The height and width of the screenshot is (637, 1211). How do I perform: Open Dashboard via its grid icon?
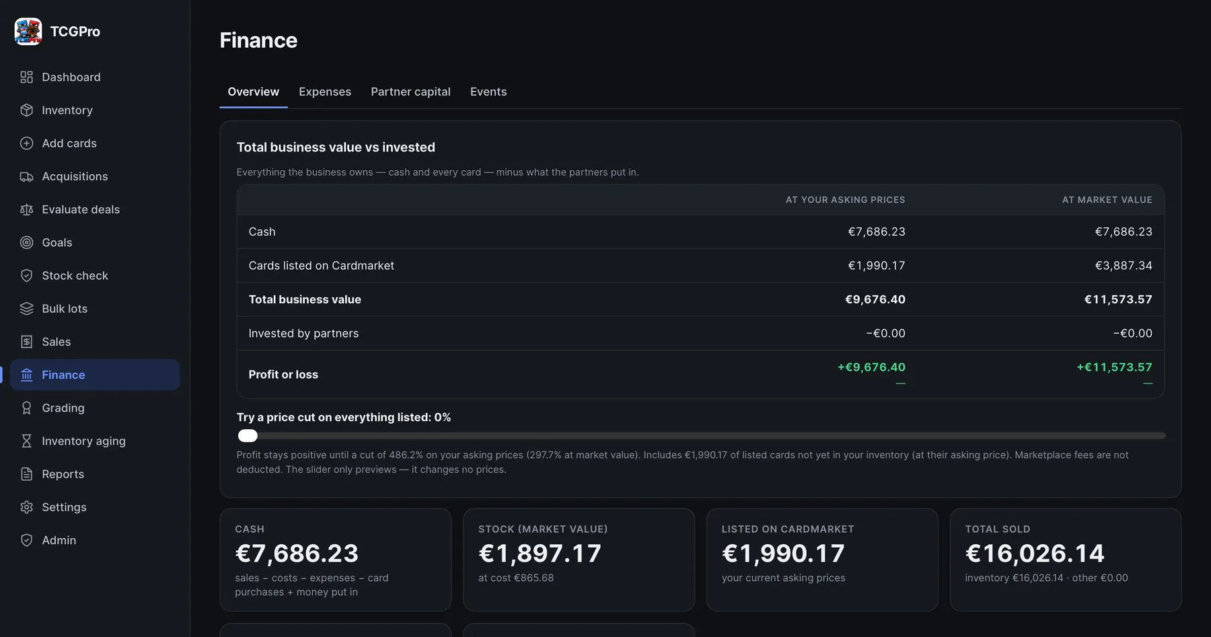pos(26,77)
